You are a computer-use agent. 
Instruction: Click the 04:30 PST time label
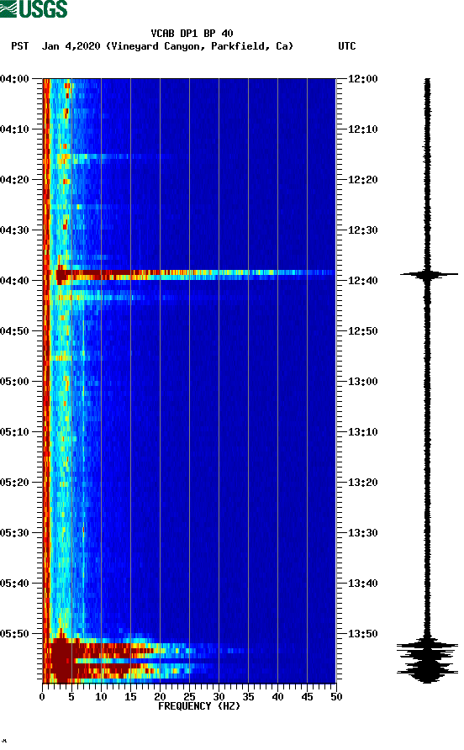15,230
